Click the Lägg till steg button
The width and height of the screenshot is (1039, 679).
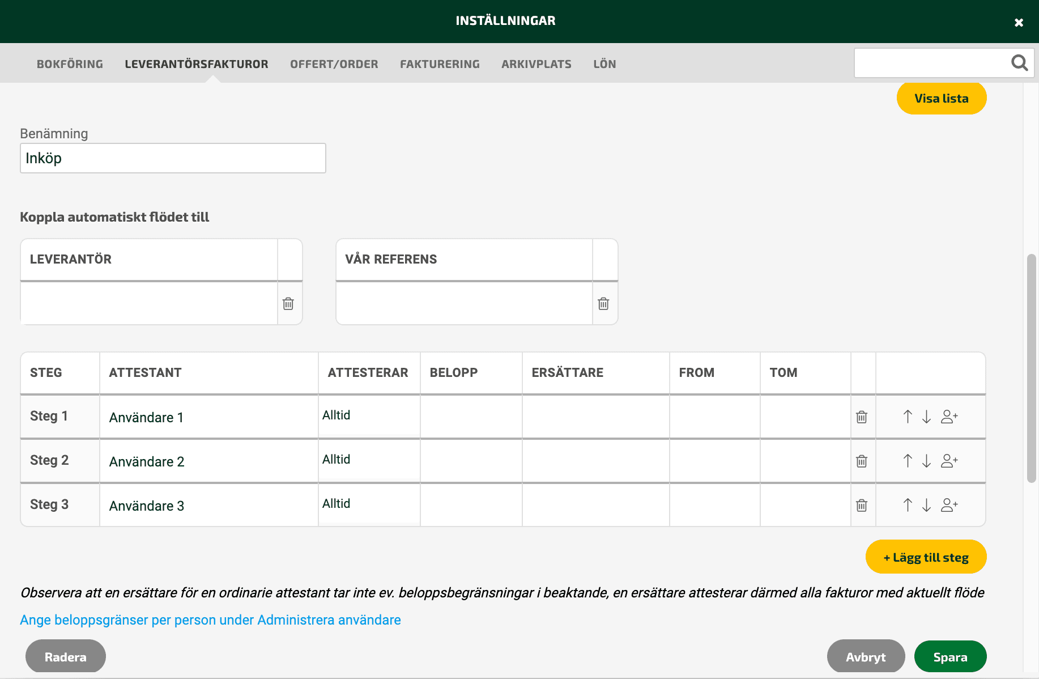tap(926, 557)
